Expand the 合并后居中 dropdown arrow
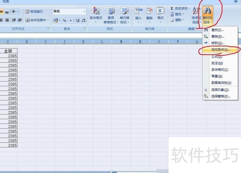Screen dimensions: 241x173 click(x=48, y=20)
